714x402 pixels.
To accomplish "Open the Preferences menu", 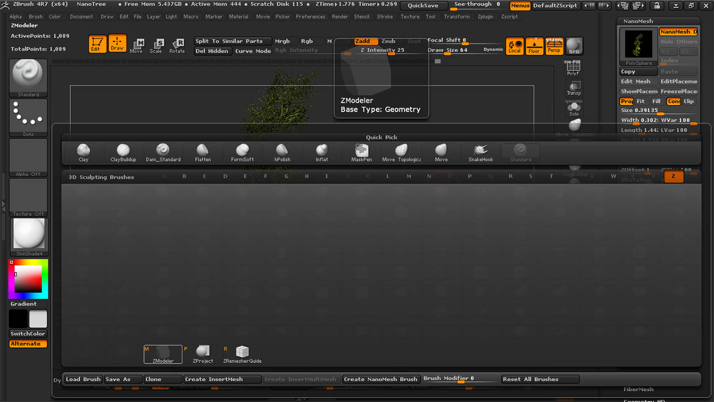I will (311, 17).
